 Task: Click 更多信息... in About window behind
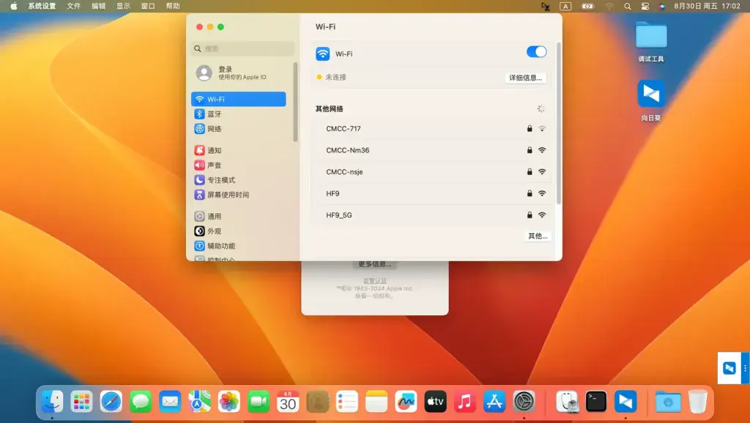[x=375, y=264]
